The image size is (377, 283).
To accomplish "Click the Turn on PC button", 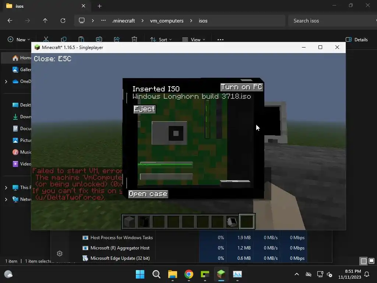I will tap(242, 87).
